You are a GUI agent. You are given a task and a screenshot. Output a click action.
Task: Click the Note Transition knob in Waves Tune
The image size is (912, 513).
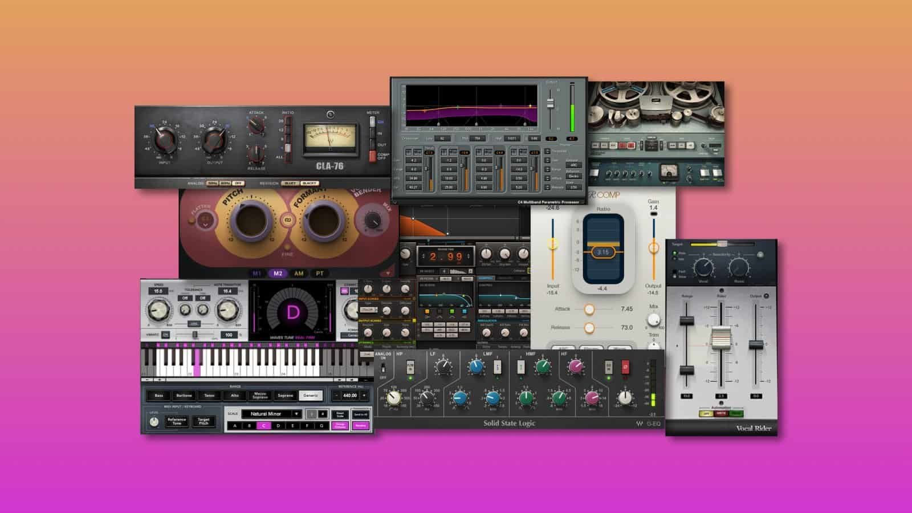[x=227, y=311]
